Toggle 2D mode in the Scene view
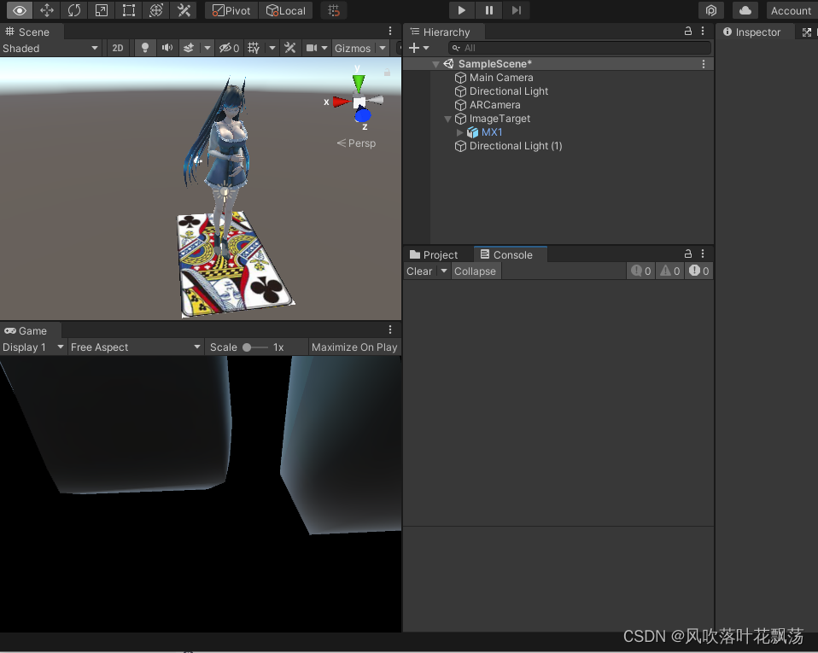The width and height of the screenshot is (818, 653). tap(117, 48)
